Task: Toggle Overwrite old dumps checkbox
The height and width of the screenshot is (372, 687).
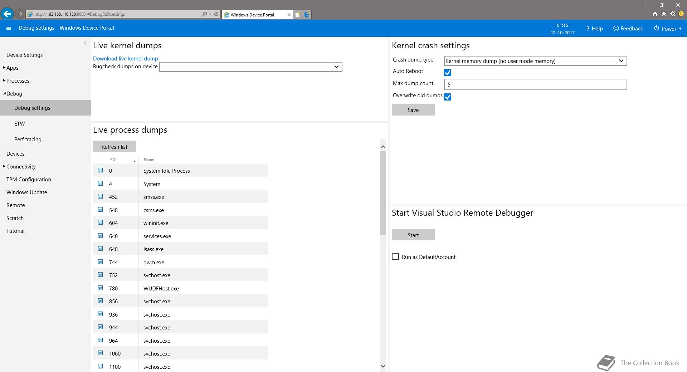Action: [447, 97]
